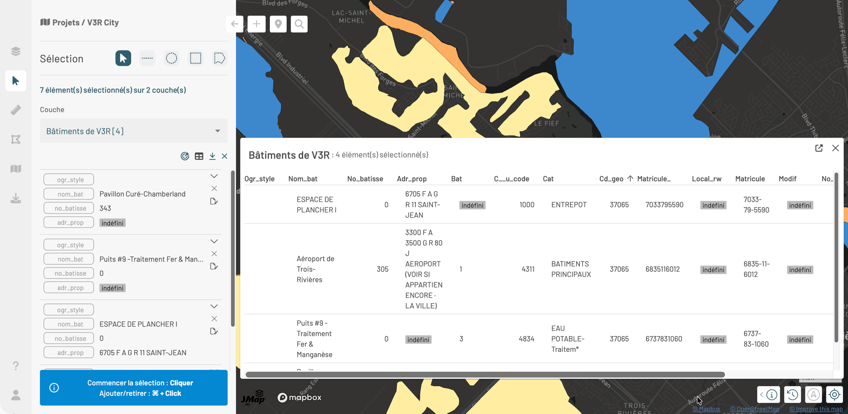Click the map search magnifier icon

299,24
